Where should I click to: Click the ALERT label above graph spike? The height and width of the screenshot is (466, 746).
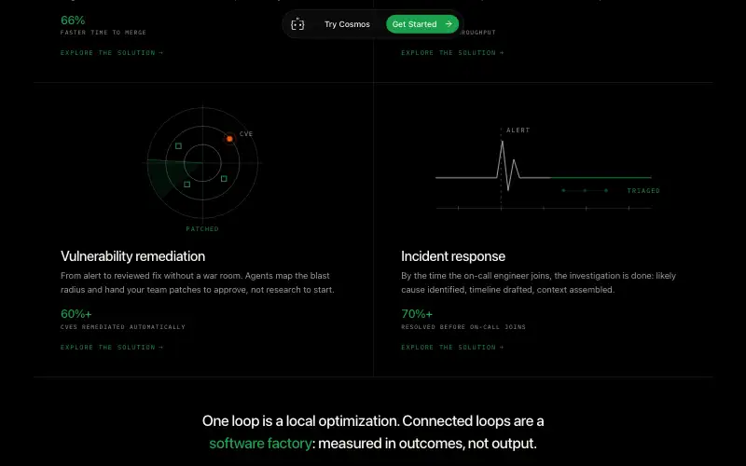point(518,130)
